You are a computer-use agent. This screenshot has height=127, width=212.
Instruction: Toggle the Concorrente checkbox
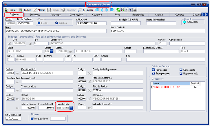[x=181, y=70]
